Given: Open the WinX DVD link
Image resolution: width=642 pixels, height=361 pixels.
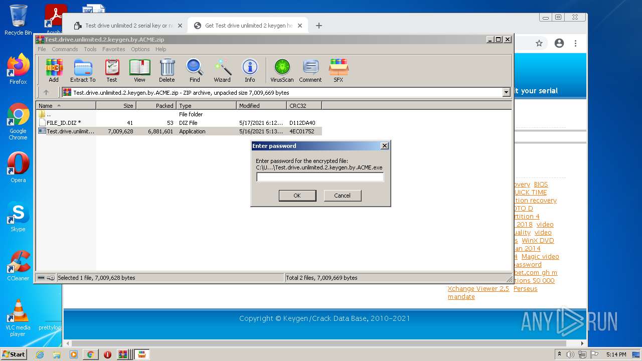Looking at the screenshot, I should pyautogui.click(x=538, y=241).
